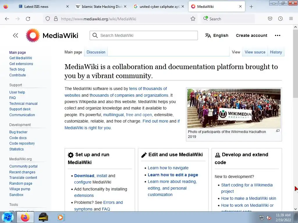This screenshot has width=298, height=223.
Task: Click the taskbar clock showing 11:39 AM
Action: 283,215
